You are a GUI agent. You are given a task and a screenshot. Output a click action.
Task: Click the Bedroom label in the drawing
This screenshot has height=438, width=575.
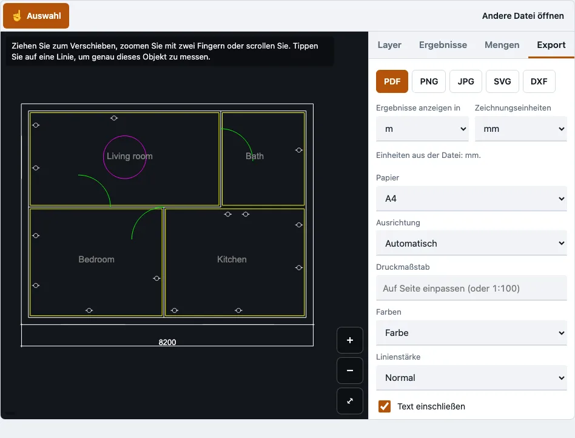96,259
